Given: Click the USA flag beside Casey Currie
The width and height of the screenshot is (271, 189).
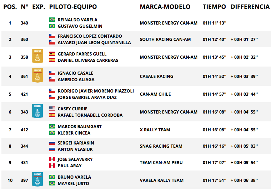Looking at the screenshot, I should pos(52,109).
